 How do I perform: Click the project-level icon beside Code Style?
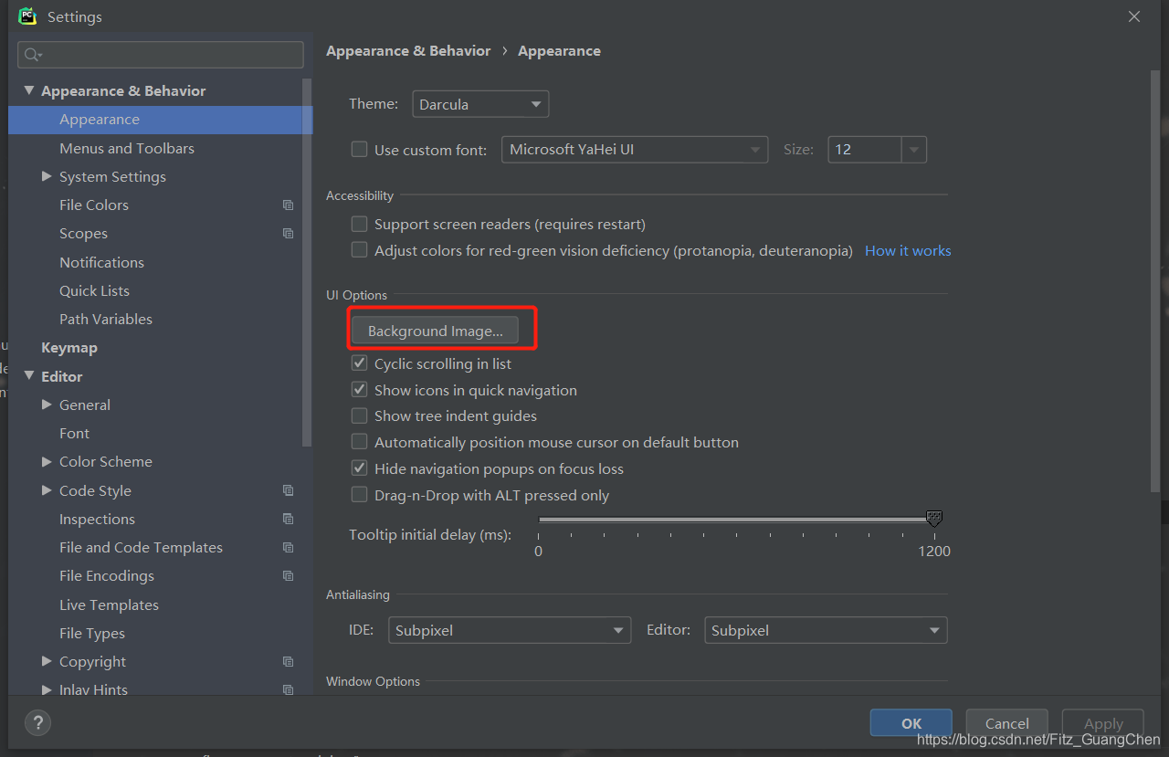click(x=288, y=490)
